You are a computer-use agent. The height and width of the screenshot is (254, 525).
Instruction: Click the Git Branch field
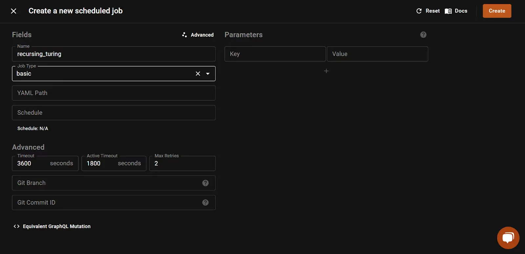tap(114, 183)
